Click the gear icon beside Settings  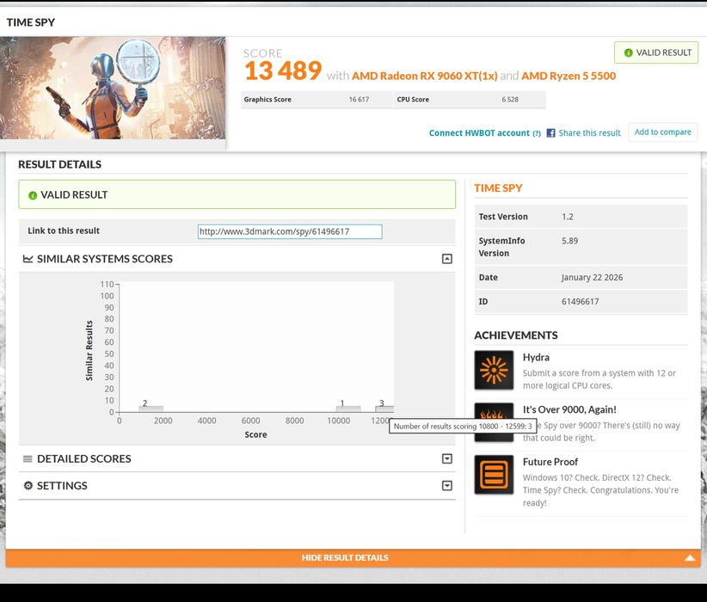pyautogui.click(x=28, y=486)
